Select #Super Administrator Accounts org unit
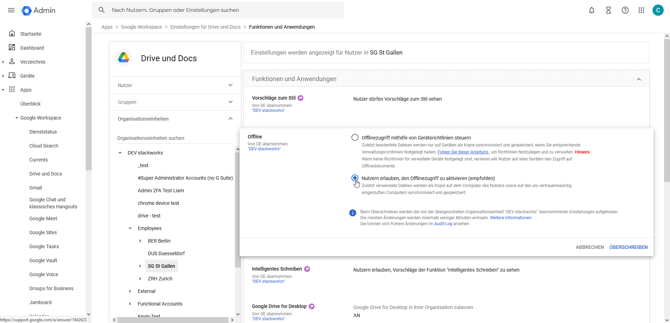Image resolution: width=670 pixels, height=323 pixels. coord(185,178)
